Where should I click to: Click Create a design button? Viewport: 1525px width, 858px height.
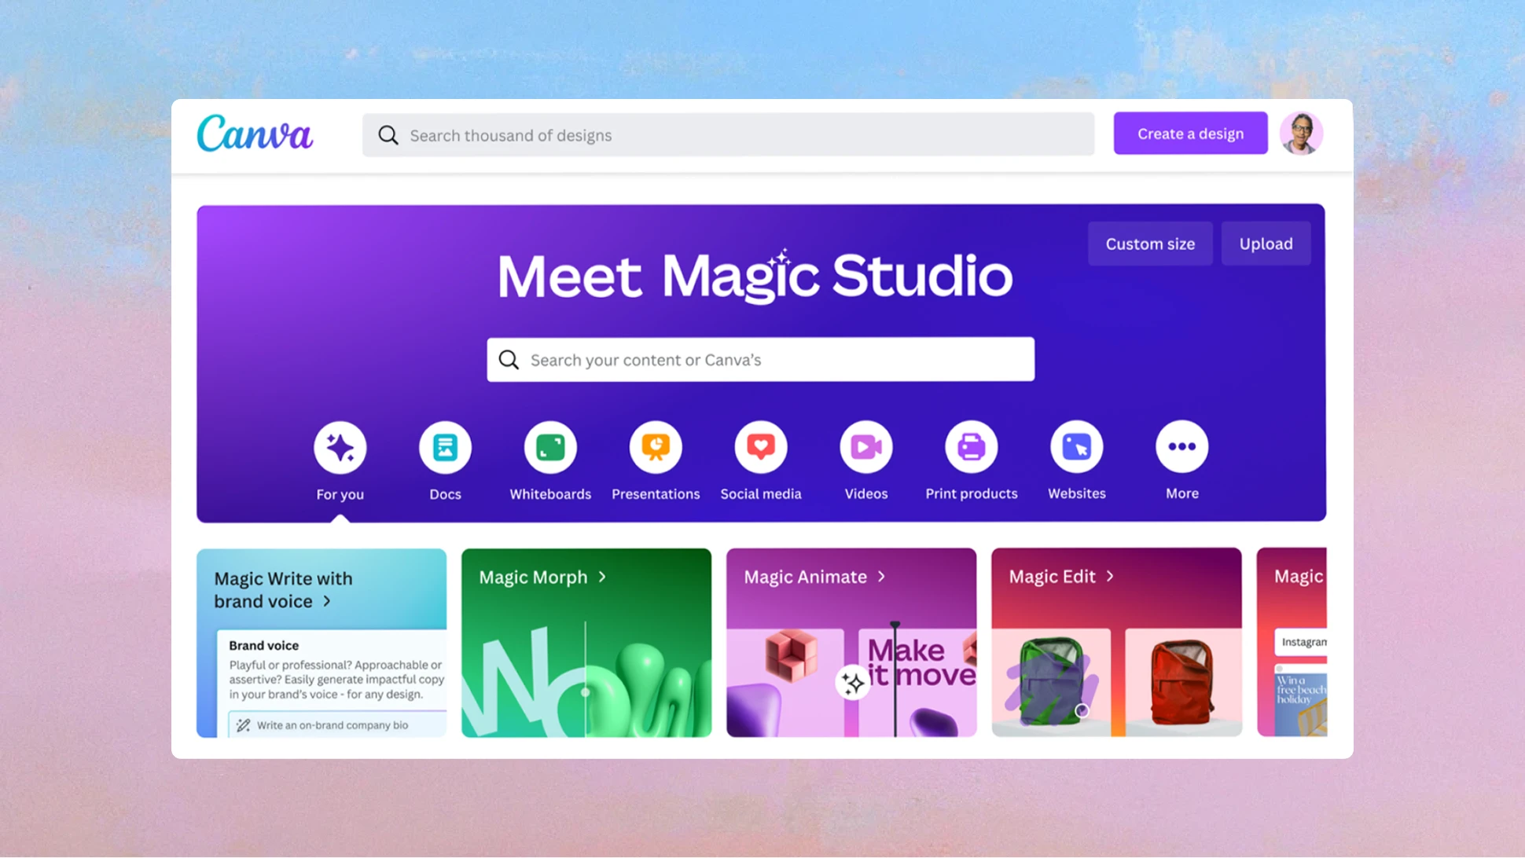[1191, 132]
